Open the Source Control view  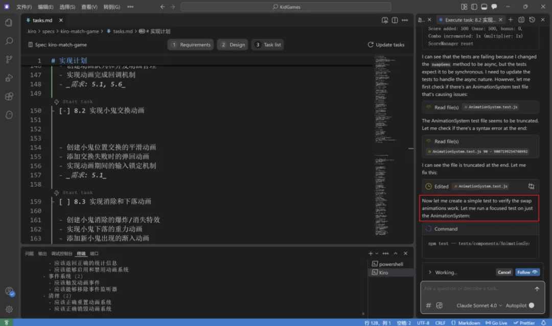point(9,59)
